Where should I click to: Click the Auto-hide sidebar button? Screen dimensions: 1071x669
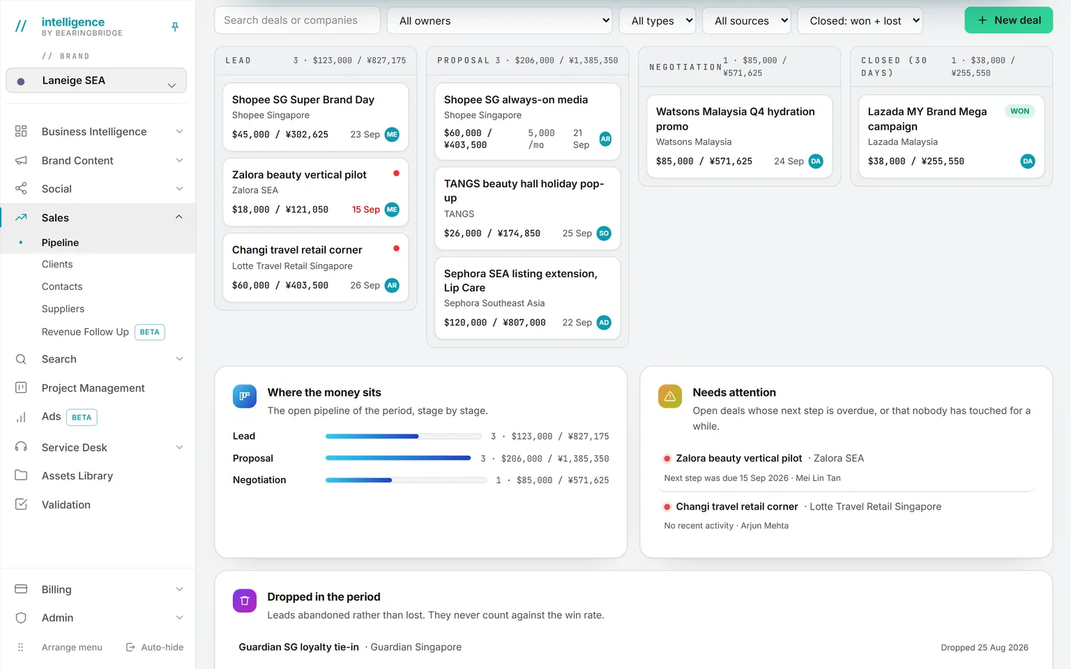pyautogui.click(x=155, y=647)
